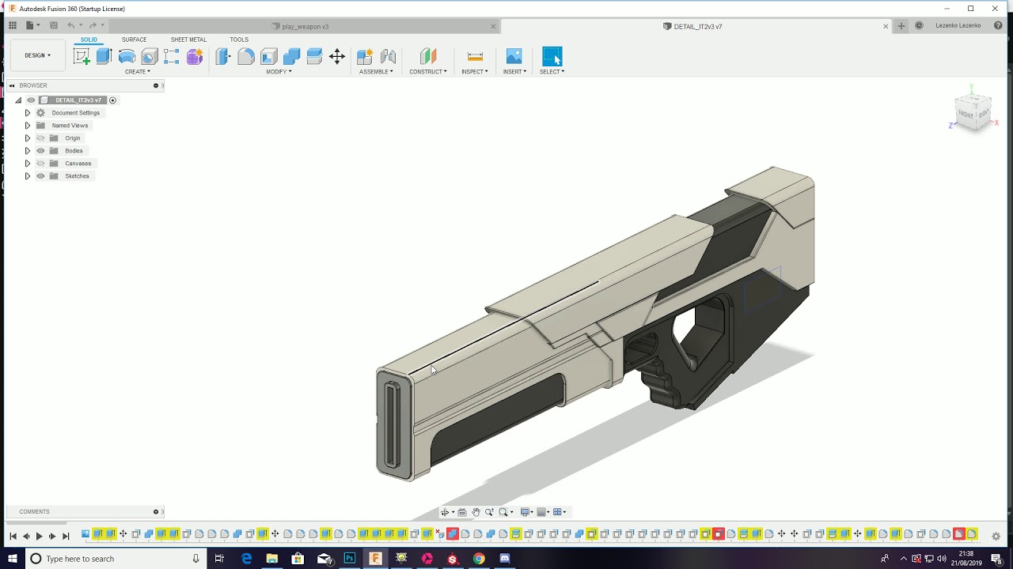Show the Canvases folder via eye icon
This screenshot has width=1013, height=569.
40,164
